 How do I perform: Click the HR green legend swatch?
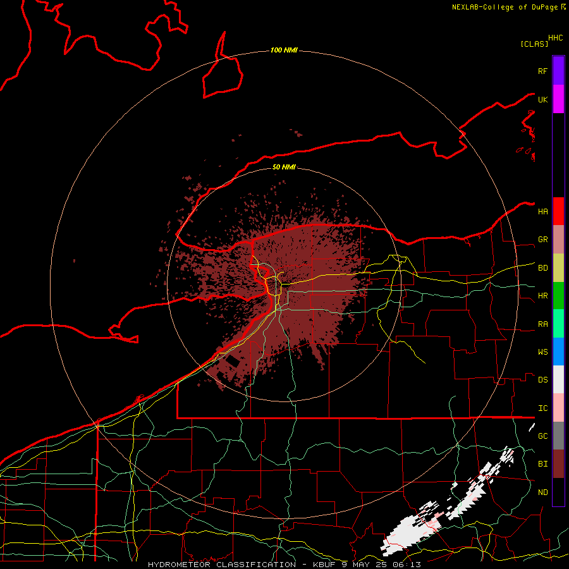pos(558,296)
